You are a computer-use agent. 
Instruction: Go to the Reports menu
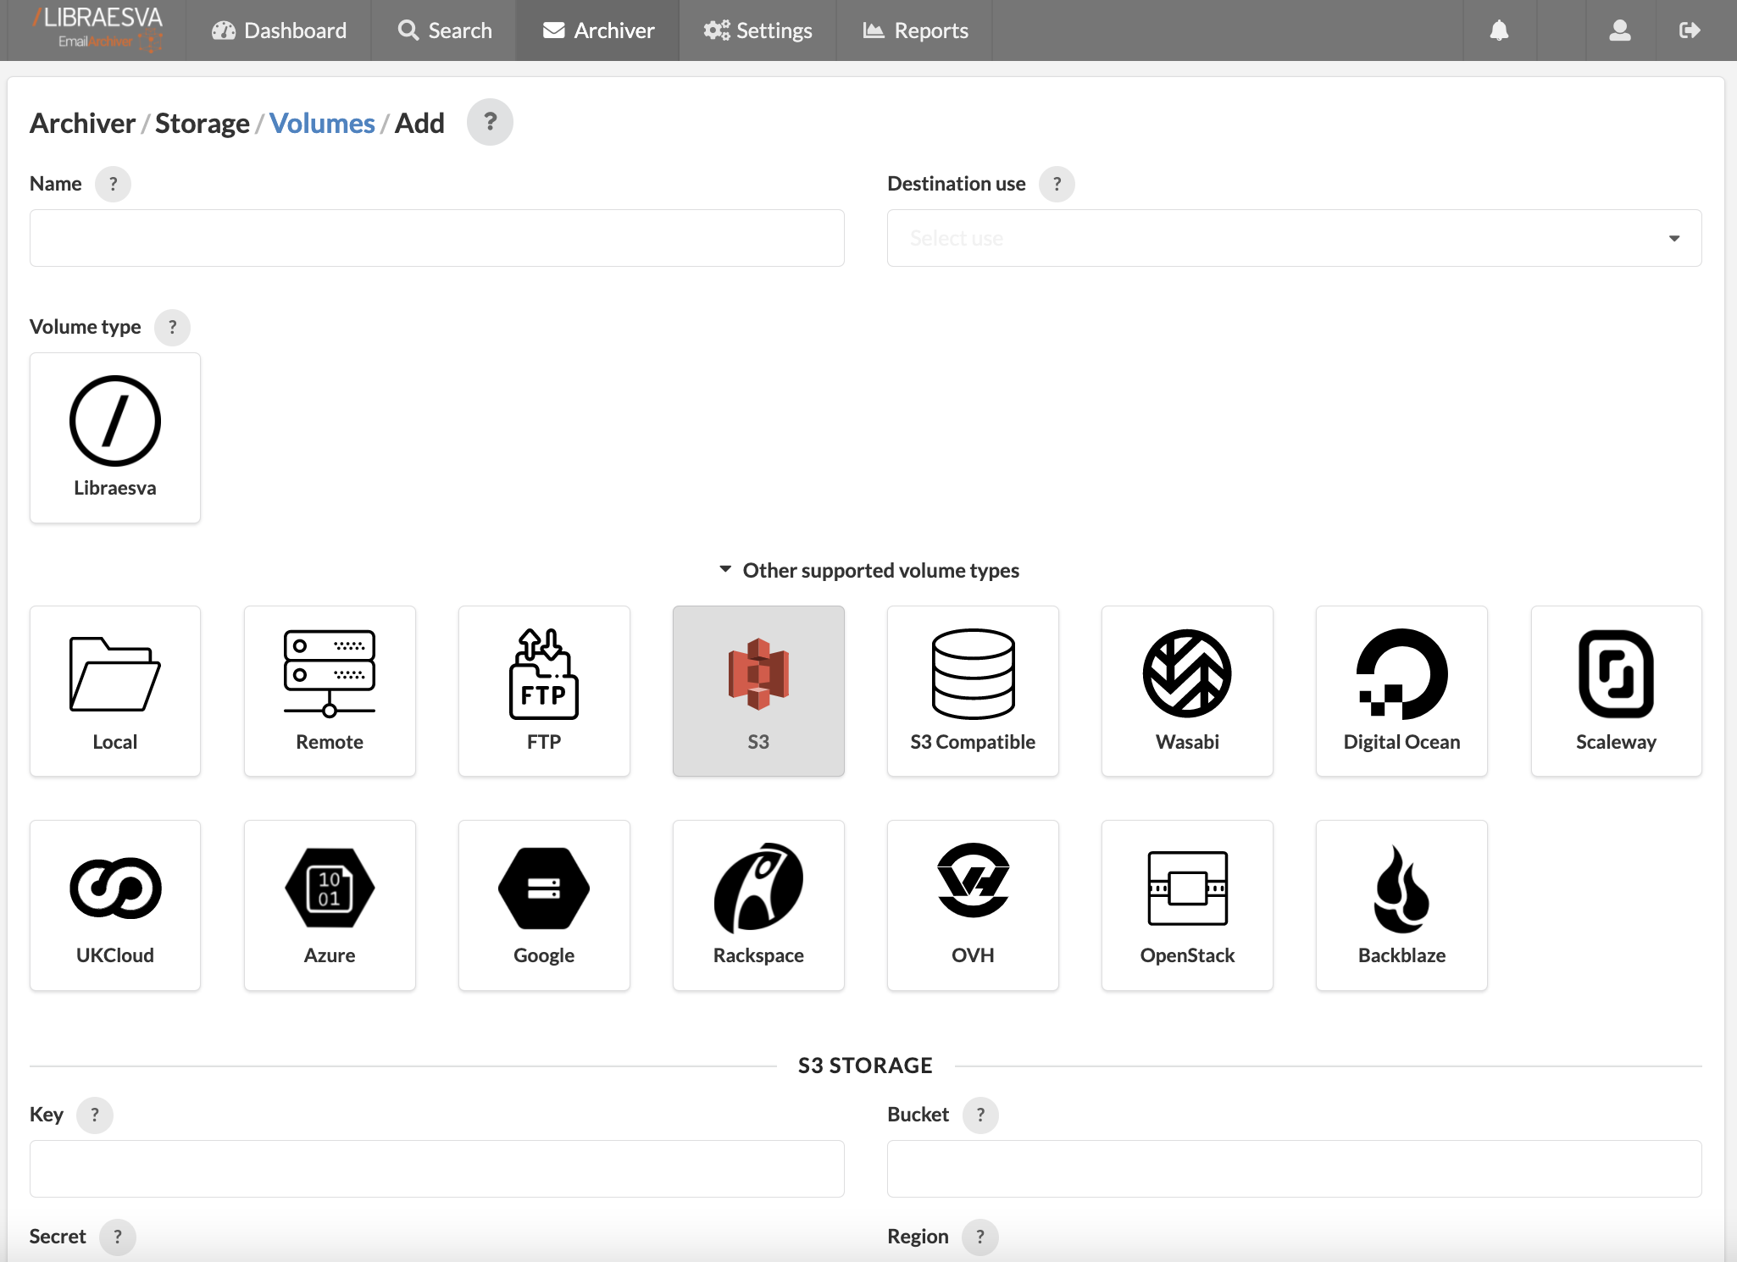click(915, 30)
